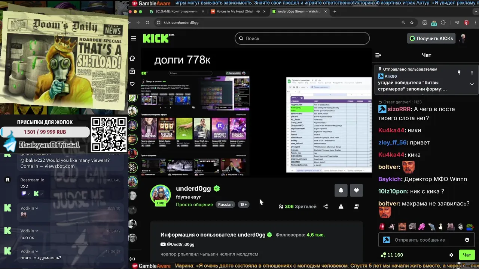
Task: Click the IbakyanOfficial Telegram label
Action: [x=49, y=145]
